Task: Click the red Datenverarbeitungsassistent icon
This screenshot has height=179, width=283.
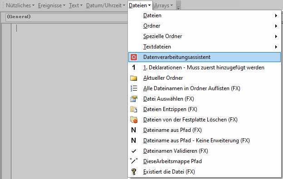Action: [x=133, y=57]
